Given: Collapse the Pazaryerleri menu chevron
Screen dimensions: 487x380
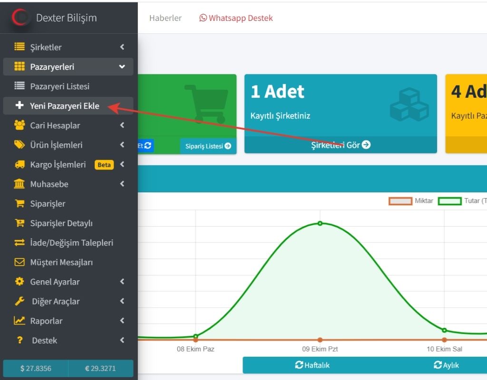Looking at the screenshot, I should (x=122, y=67).
